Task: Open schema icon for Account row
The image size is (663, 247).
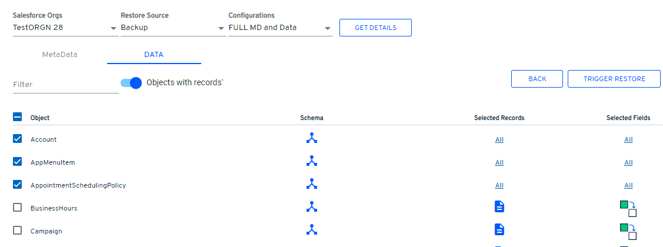Action: 312,138
